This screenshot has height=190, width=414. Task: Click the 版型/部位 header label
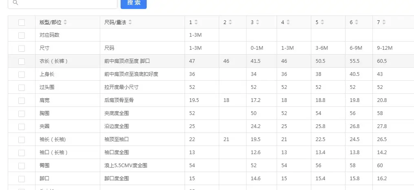coord(51,22)
